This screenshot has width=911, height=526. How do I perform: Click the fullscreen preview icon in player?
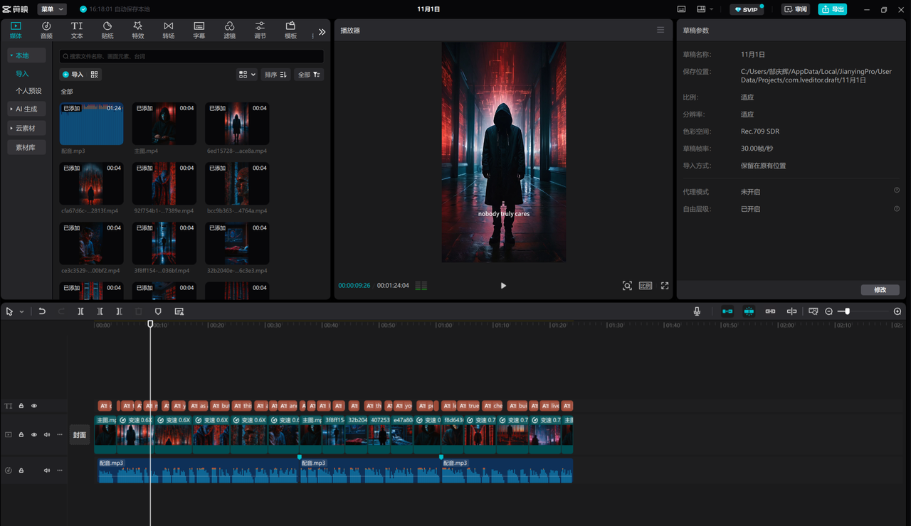coord(665,286)
